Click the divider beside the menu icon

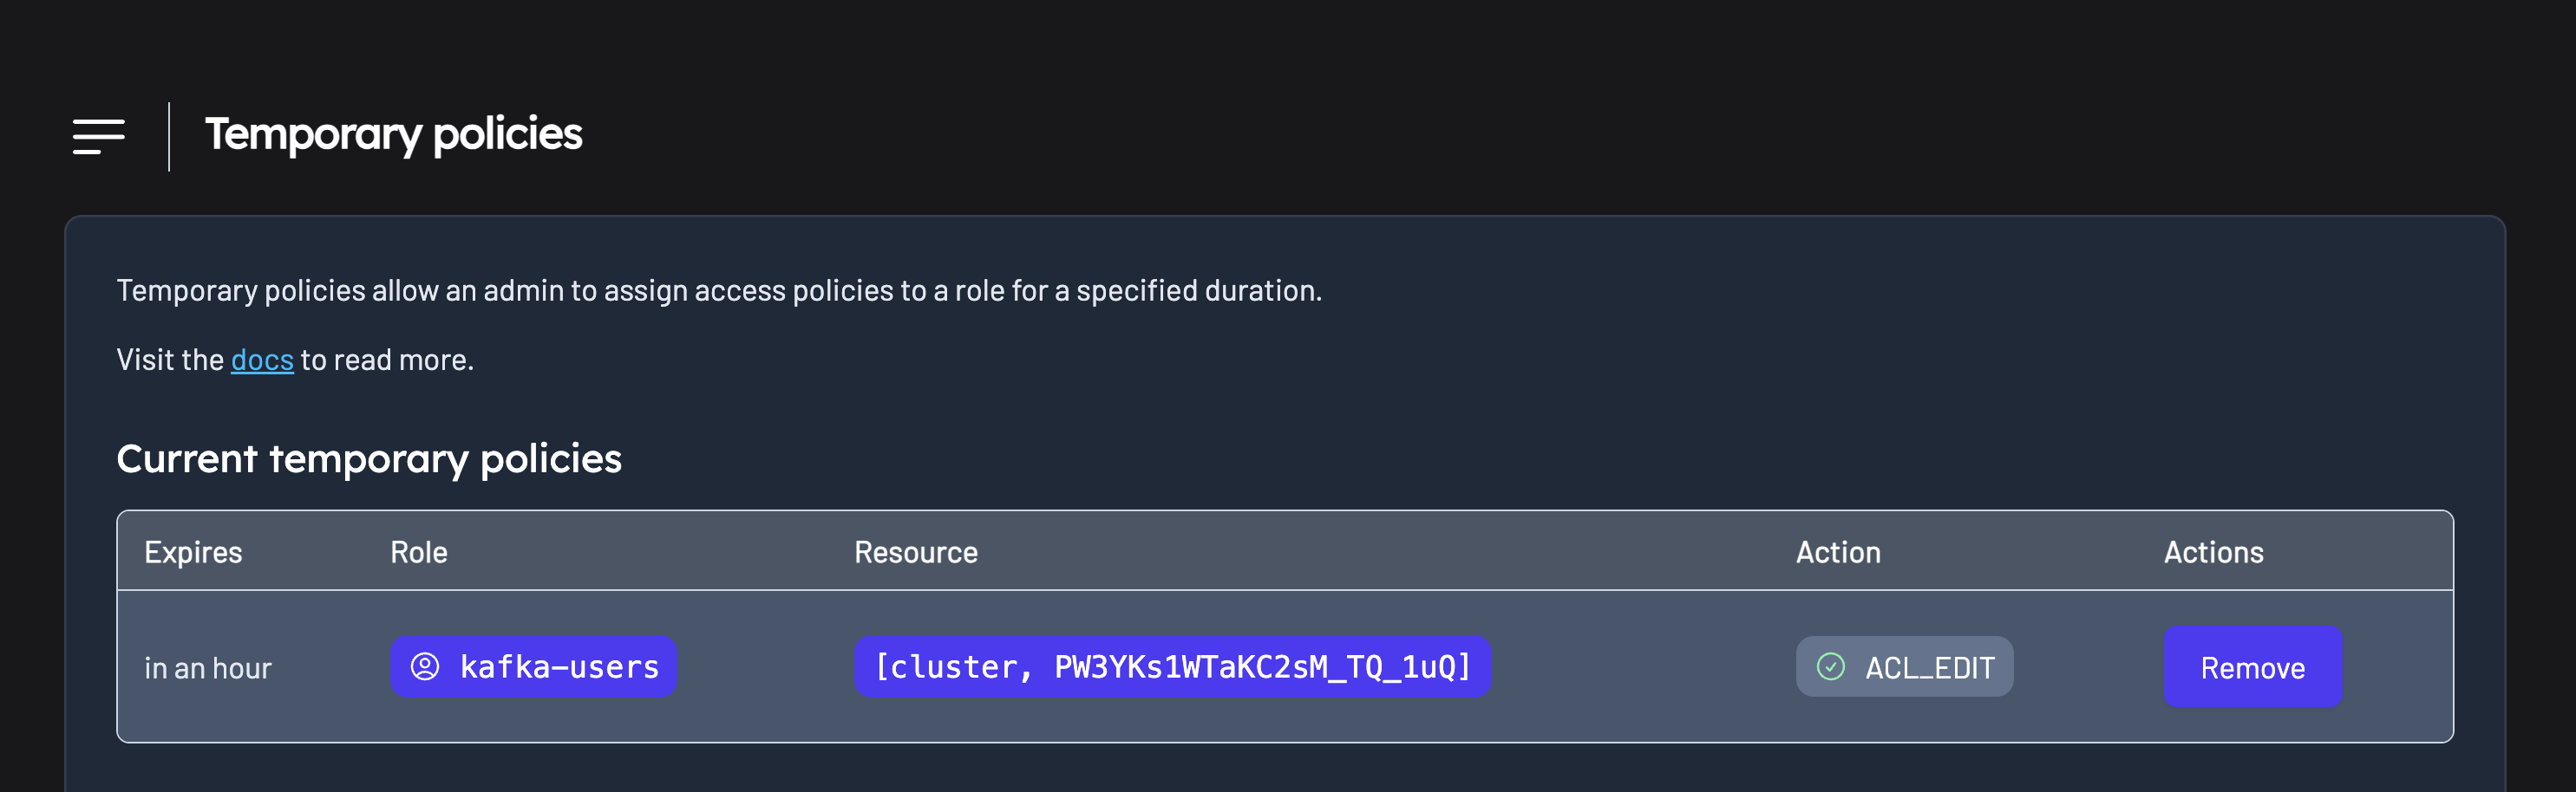click(x=169, y=136)
